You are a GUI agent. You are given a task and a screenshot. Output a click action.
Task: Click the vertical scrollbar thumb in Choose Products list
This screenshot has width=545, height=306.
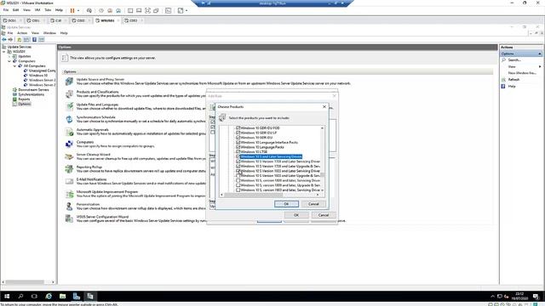322,175
